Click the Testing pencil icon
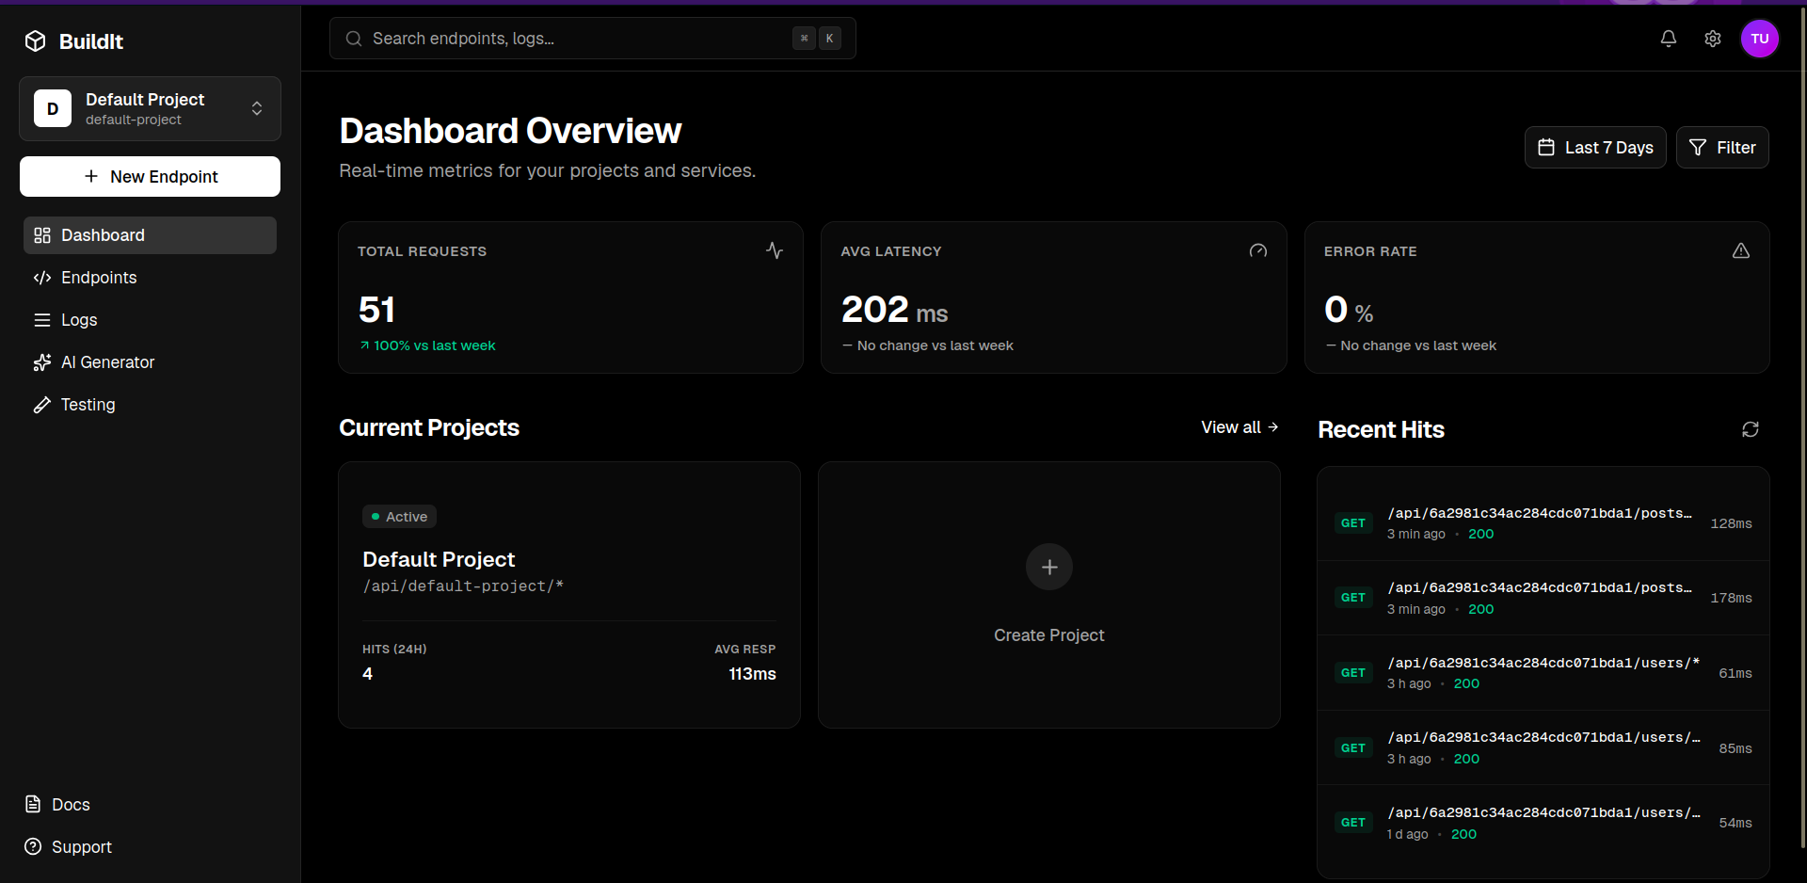This screenshot has width=1807, height=883. pos(42,405)
